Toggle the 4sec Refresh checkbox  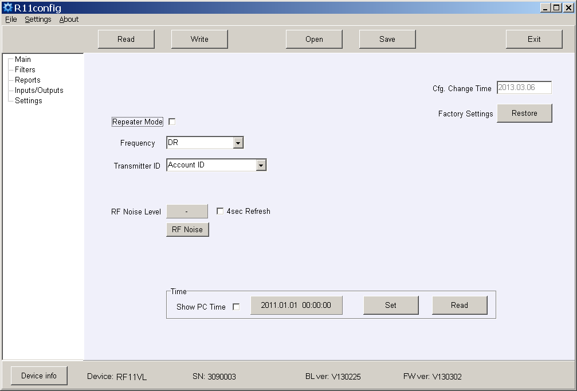pos(220,212)
